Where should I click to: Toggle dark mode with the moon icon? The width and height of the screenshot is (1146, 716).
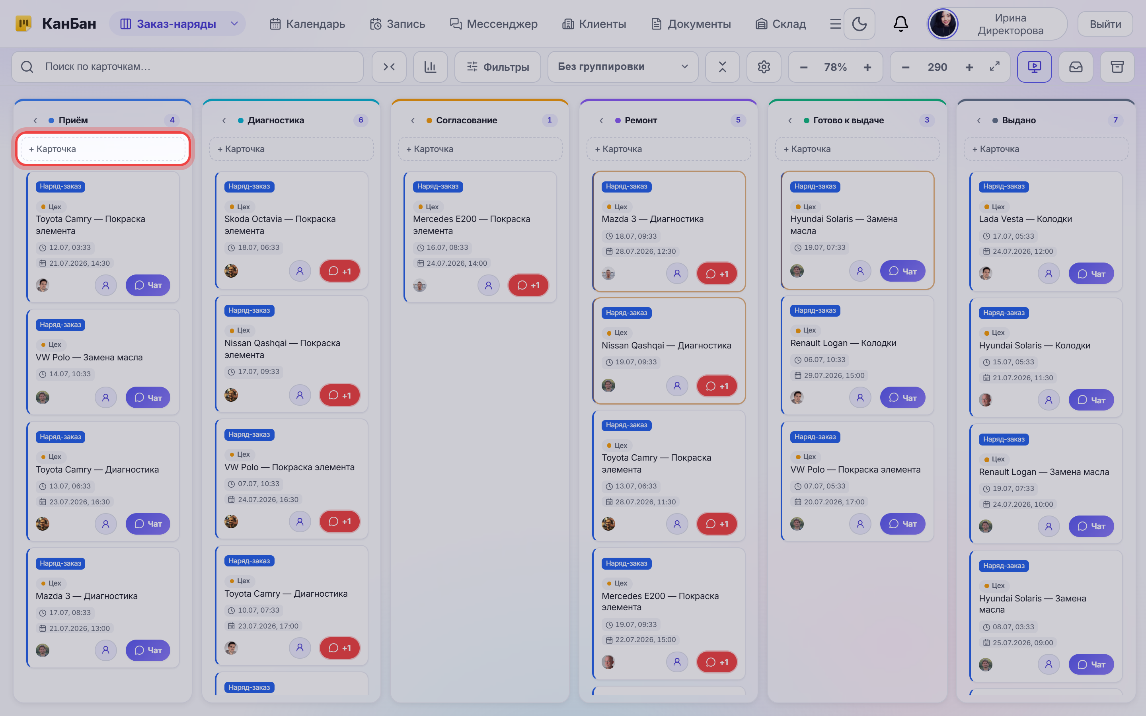(x=859, y=24)
